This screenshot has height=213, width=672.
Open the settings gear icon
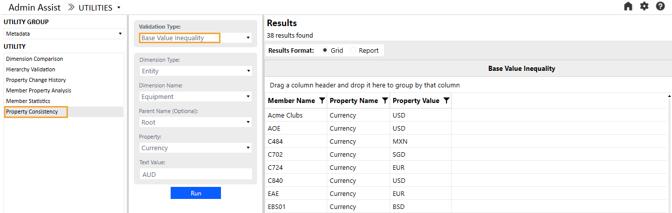(x=644, y=7)
